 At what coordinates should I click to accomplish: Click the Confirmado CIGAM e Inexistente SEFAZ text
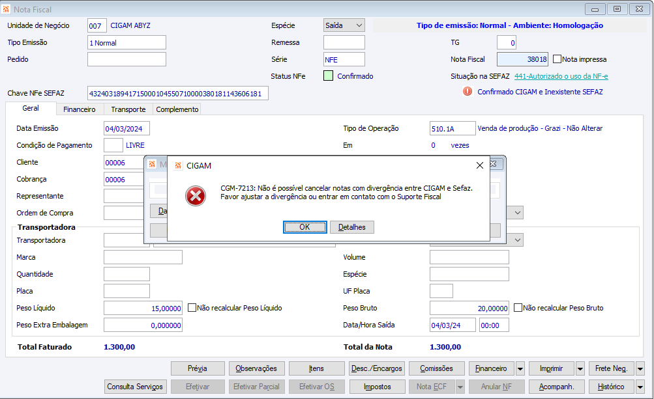click(540, 92)
